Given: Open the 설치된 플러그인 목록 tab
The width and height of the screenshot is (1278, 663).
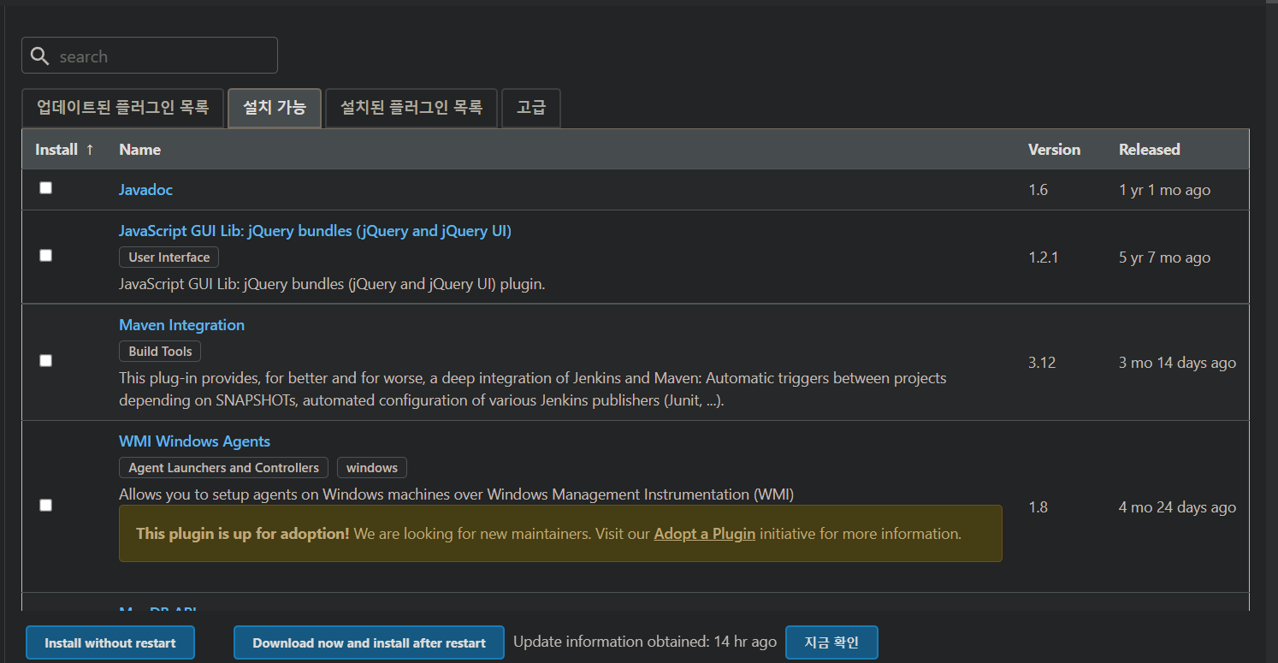Looking at the screenshot, I should 411,108.
